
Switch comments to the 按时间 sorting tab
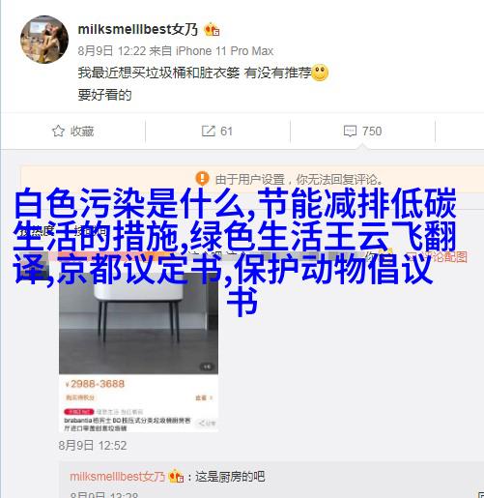pyautogui.click(x=90, y=231)
